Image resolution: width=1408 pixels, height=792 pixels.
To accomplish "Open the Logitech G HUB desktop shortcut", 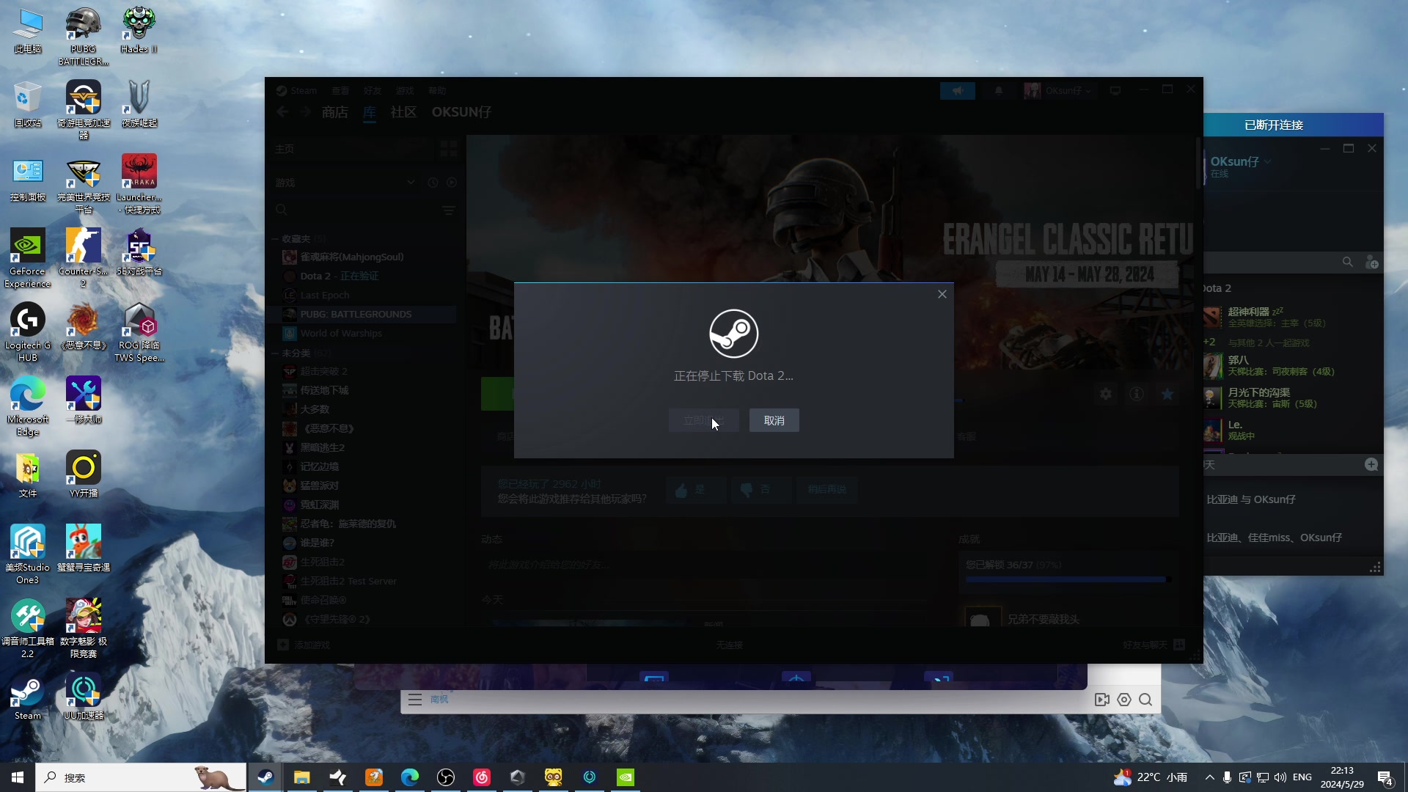I will [27, 334].
